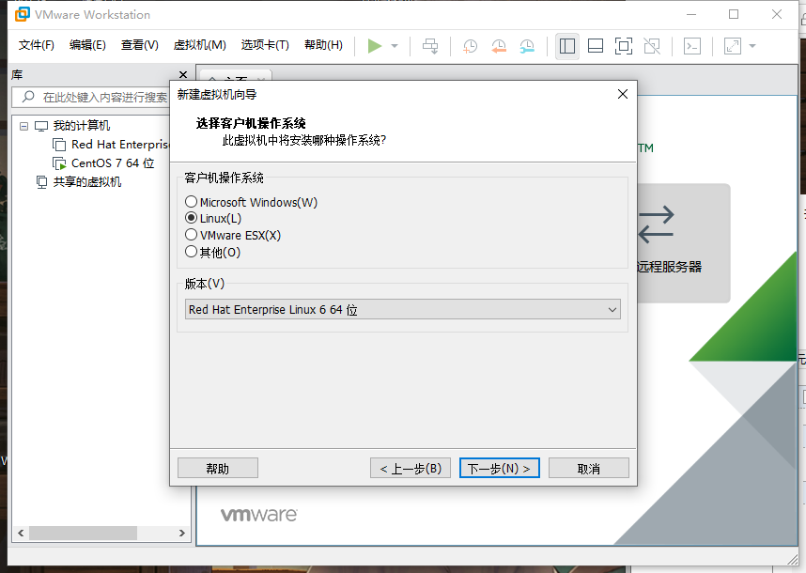This screenshot has height=573, width=806.
Task: Click the 上一步(B) back button
Action: pos(411,468)
